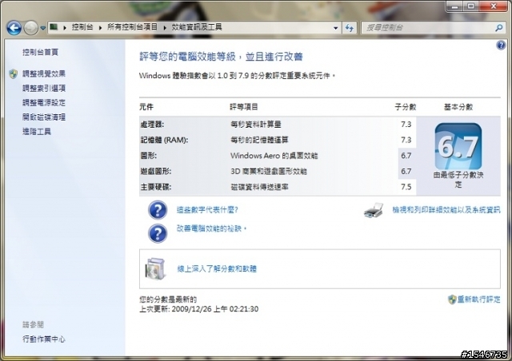Viewport: 512px width, 361px height.
Task: Click the control panel icon in address bar
Action: click(54, 27)
